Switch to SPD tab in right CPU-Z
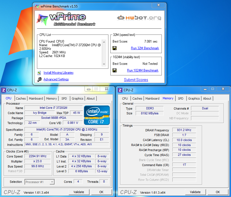Screen dimensions: 231x197 point(181,98)
